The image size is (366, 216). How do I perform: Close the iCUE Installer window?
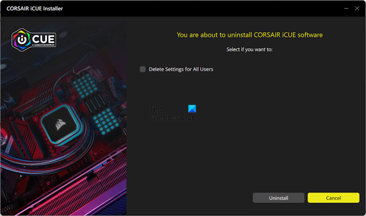pos(357,8)
